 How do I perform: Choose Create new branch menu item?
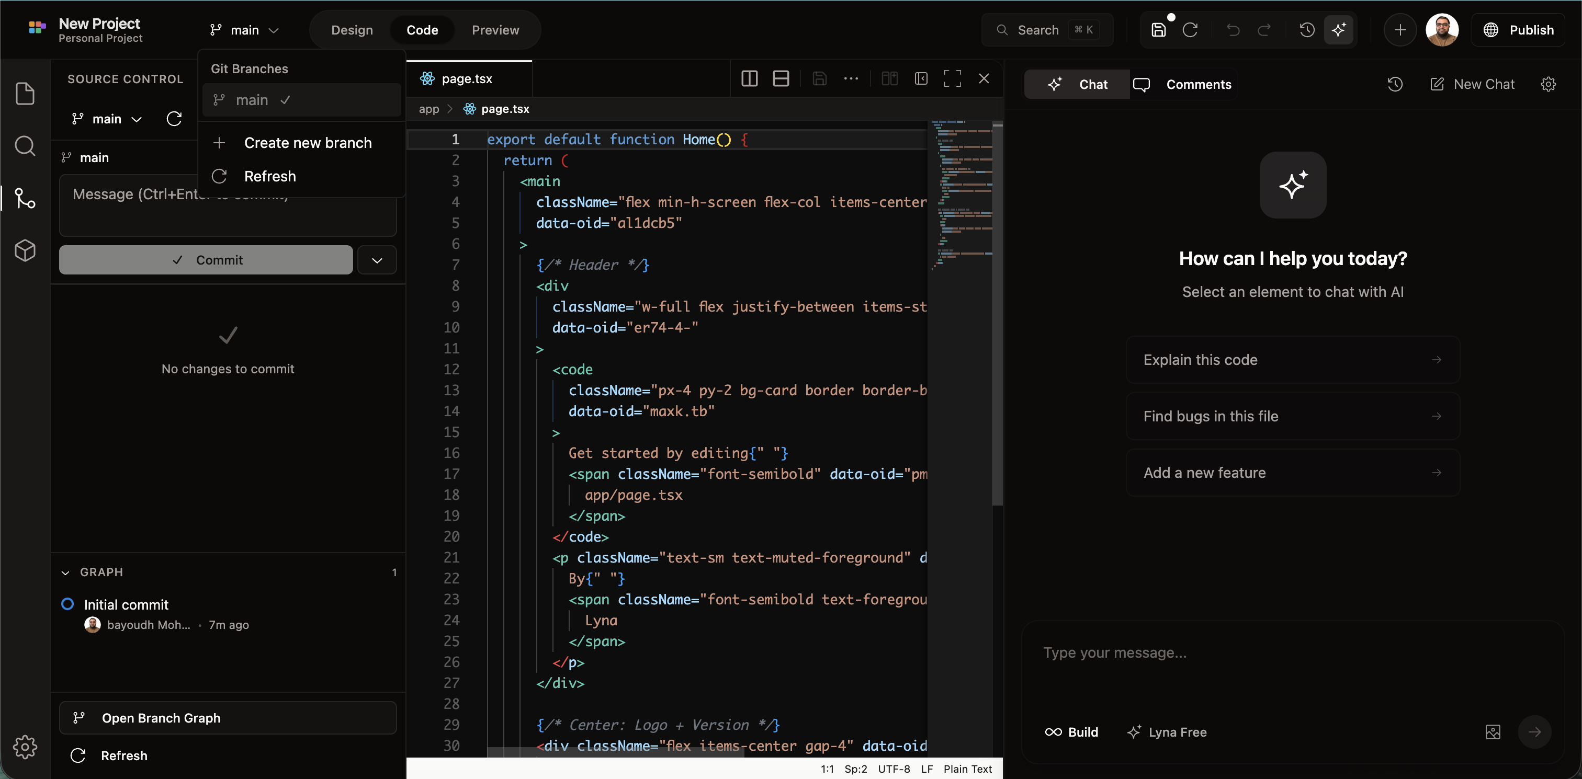click(x=307, y=143)
